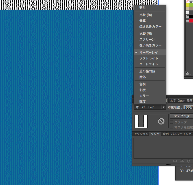Select 覆い焼きカラー blend mode
Screen dimensions: 193x185
pos(150,45)
